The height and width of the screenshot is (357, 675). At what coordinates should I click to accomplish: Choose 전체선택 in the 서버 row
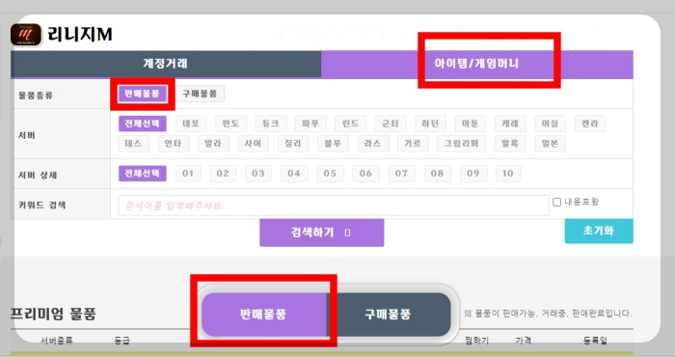(143, 124)
